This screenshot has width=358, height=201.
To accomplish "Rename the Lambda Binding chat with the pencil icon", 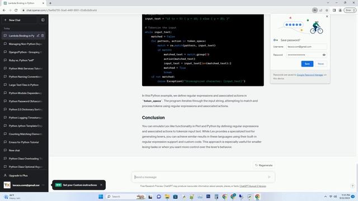I will (38, 36).
